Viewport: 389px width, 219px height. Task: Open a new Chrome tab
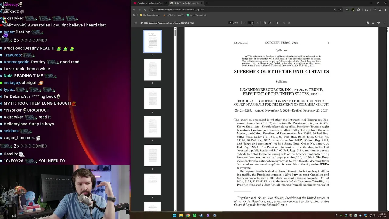(207, 3)
